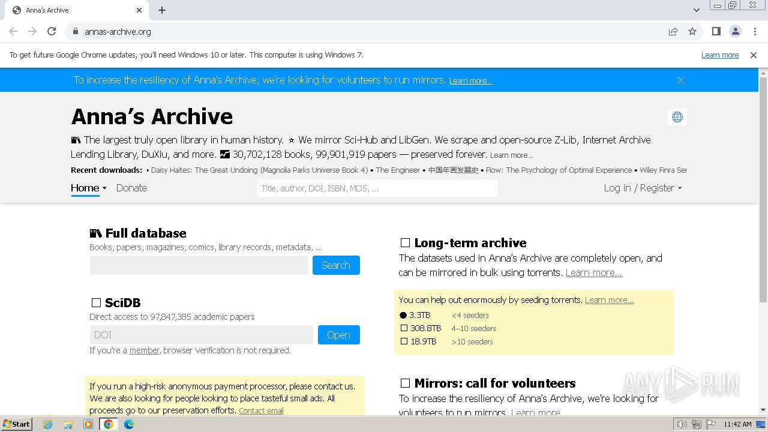The width and height of the screenshot is (768, 432).
Task: Click the blue Open button
Action: 338,335
